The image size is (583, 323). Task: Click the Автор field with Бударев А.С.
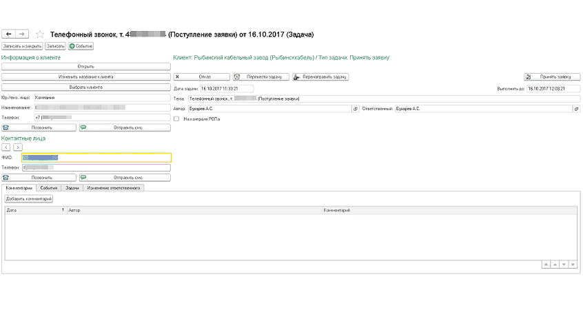click(270, 109)
